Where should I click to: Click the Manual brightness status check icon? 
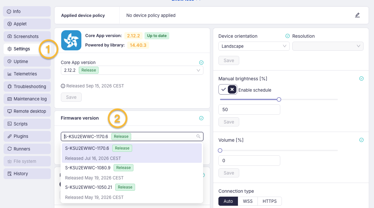[361, 79]
